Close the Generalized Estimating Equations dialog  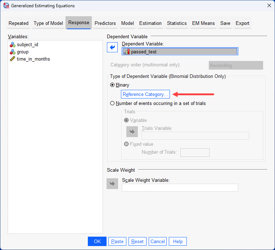coord(269,6)
